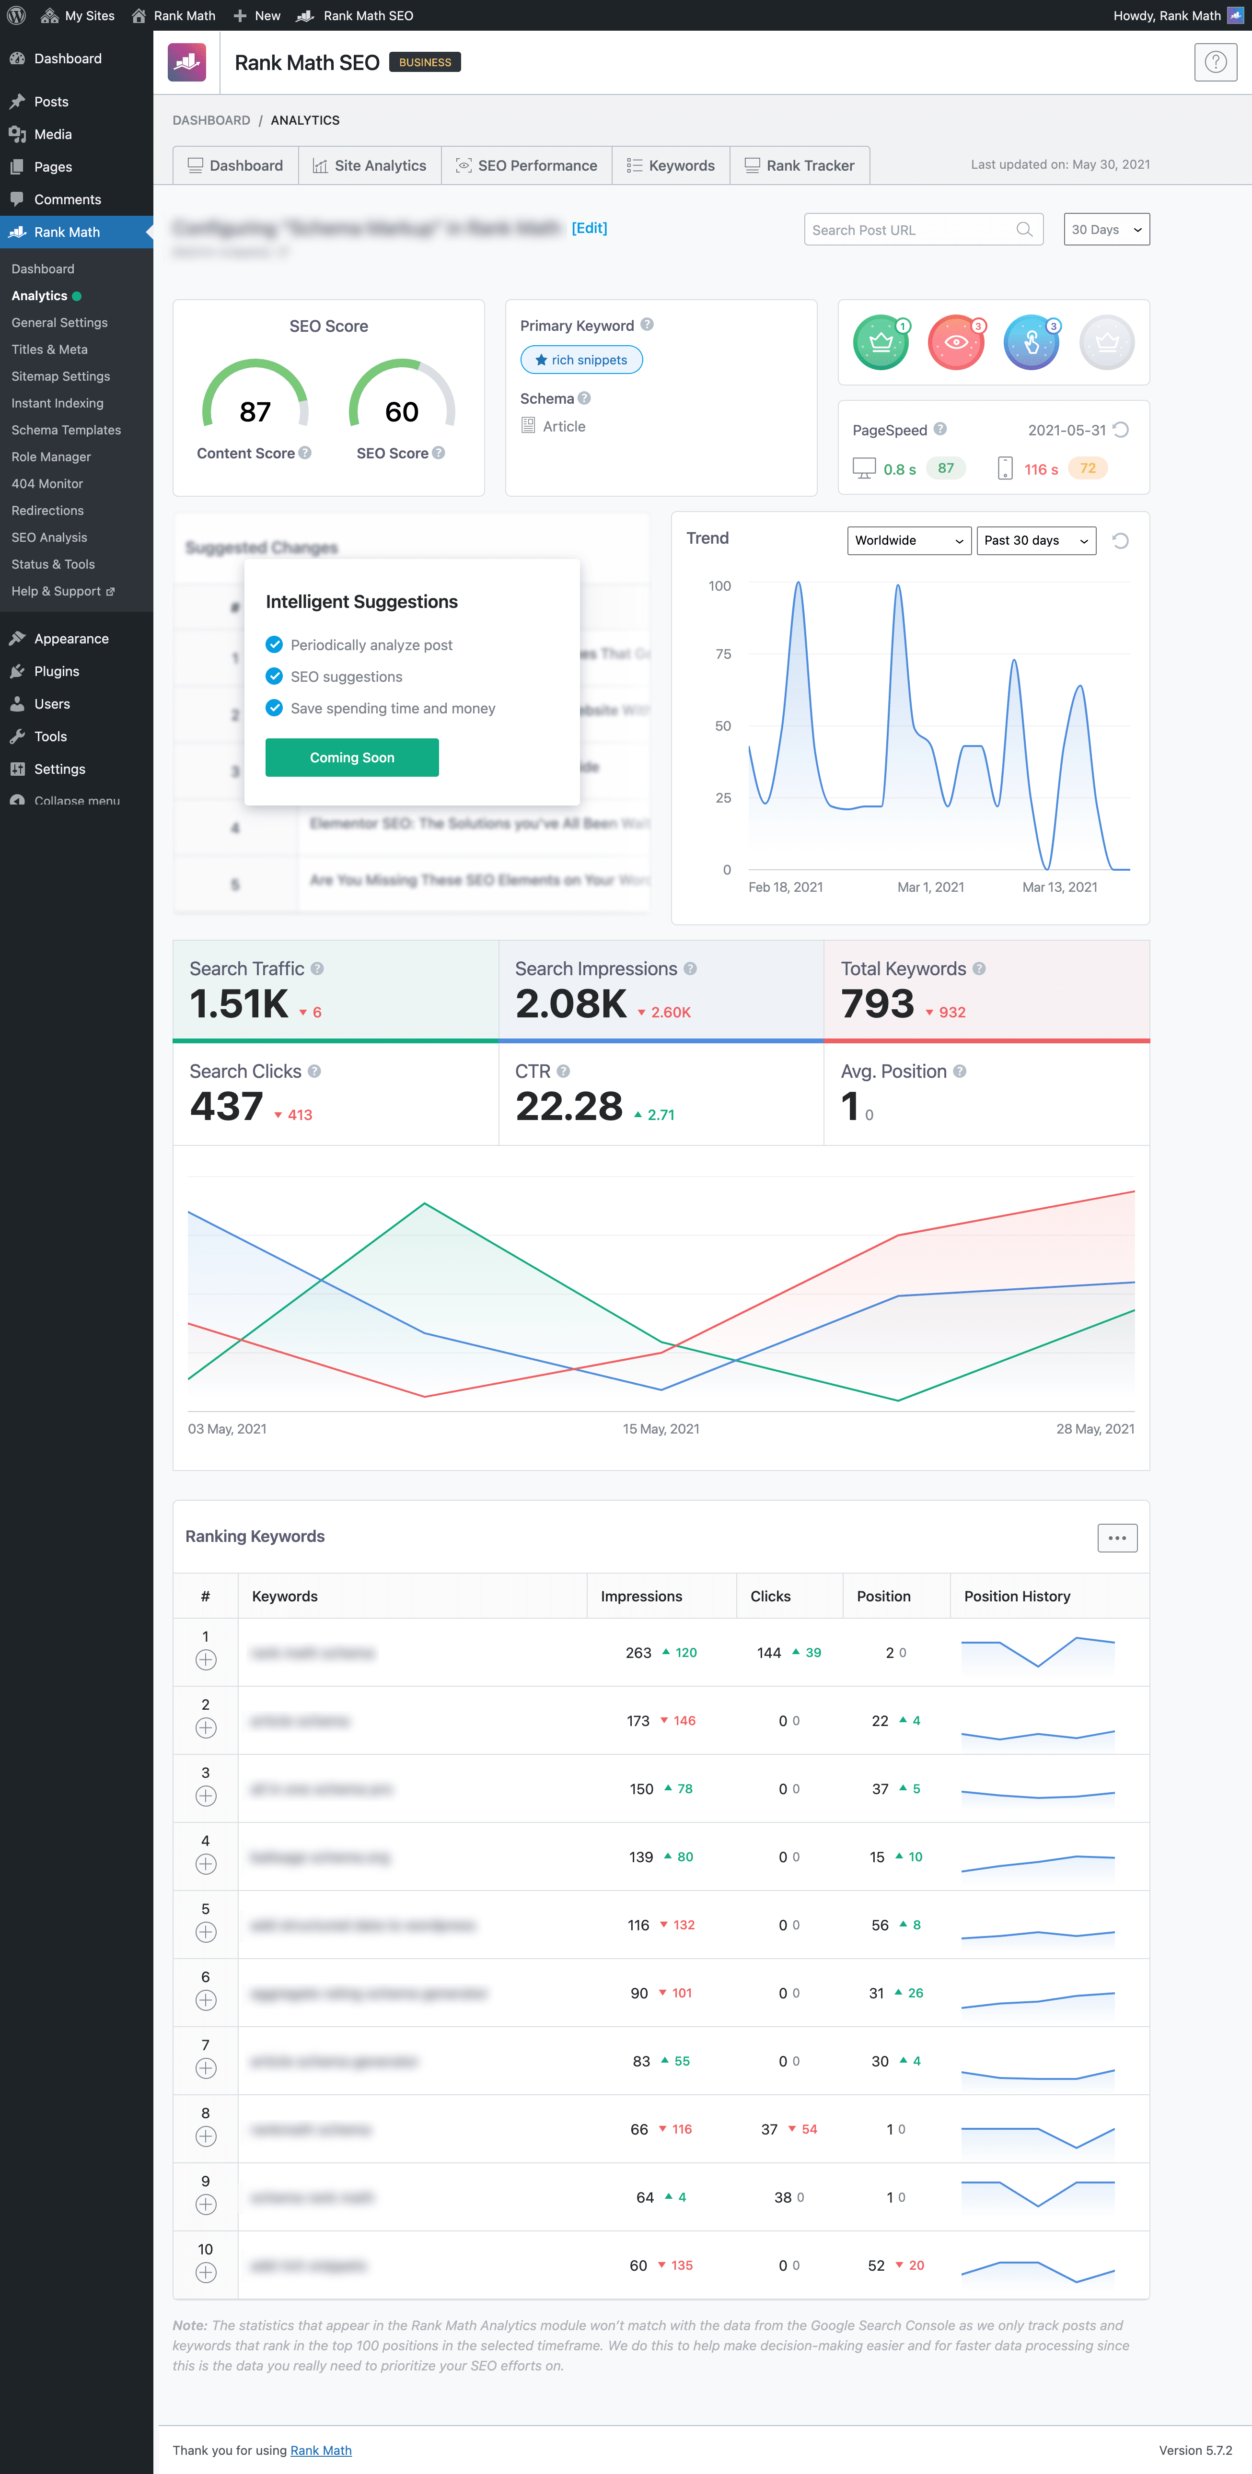Click the user avatar in admin bar

coord(1236,15)
